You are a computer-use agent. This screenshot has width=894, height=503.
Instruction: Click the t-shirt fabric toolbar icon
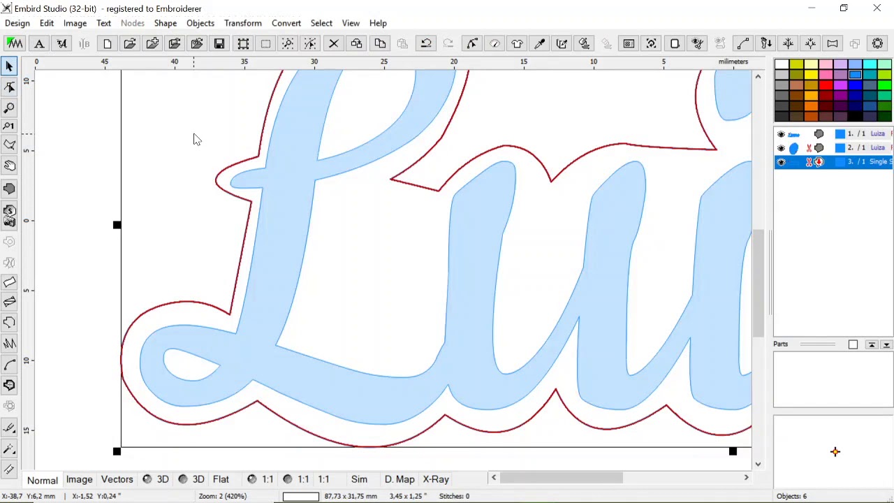coord(517,43)
